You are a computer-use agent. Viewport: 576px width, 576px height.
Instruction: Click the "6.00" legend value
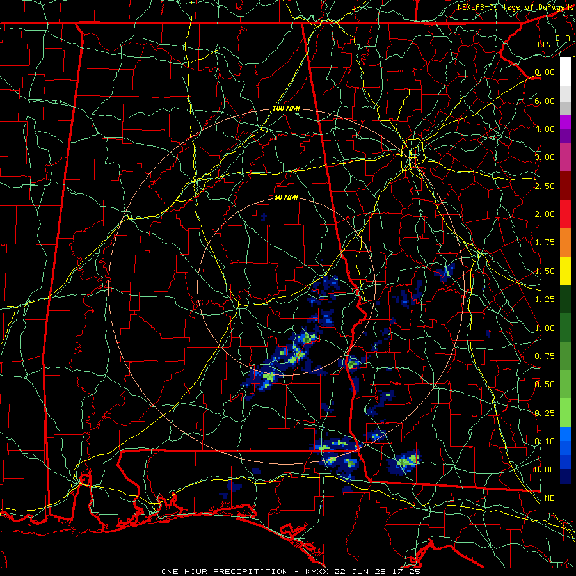click(x=545, y=100)
